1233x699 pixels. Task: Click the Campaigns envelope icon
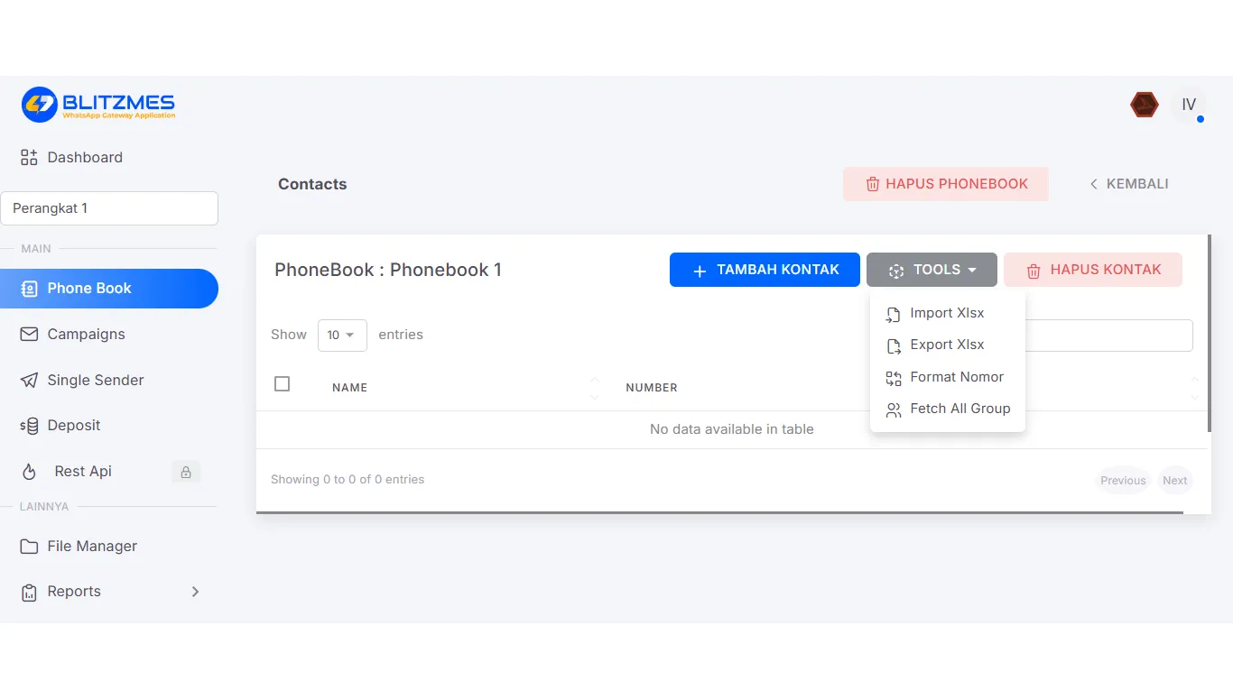click(30, 335)
